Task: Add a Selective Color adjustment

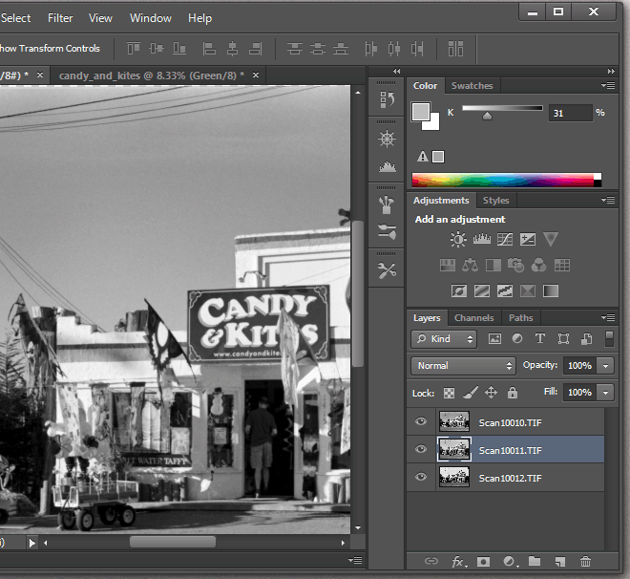Action: click(528, 290)
